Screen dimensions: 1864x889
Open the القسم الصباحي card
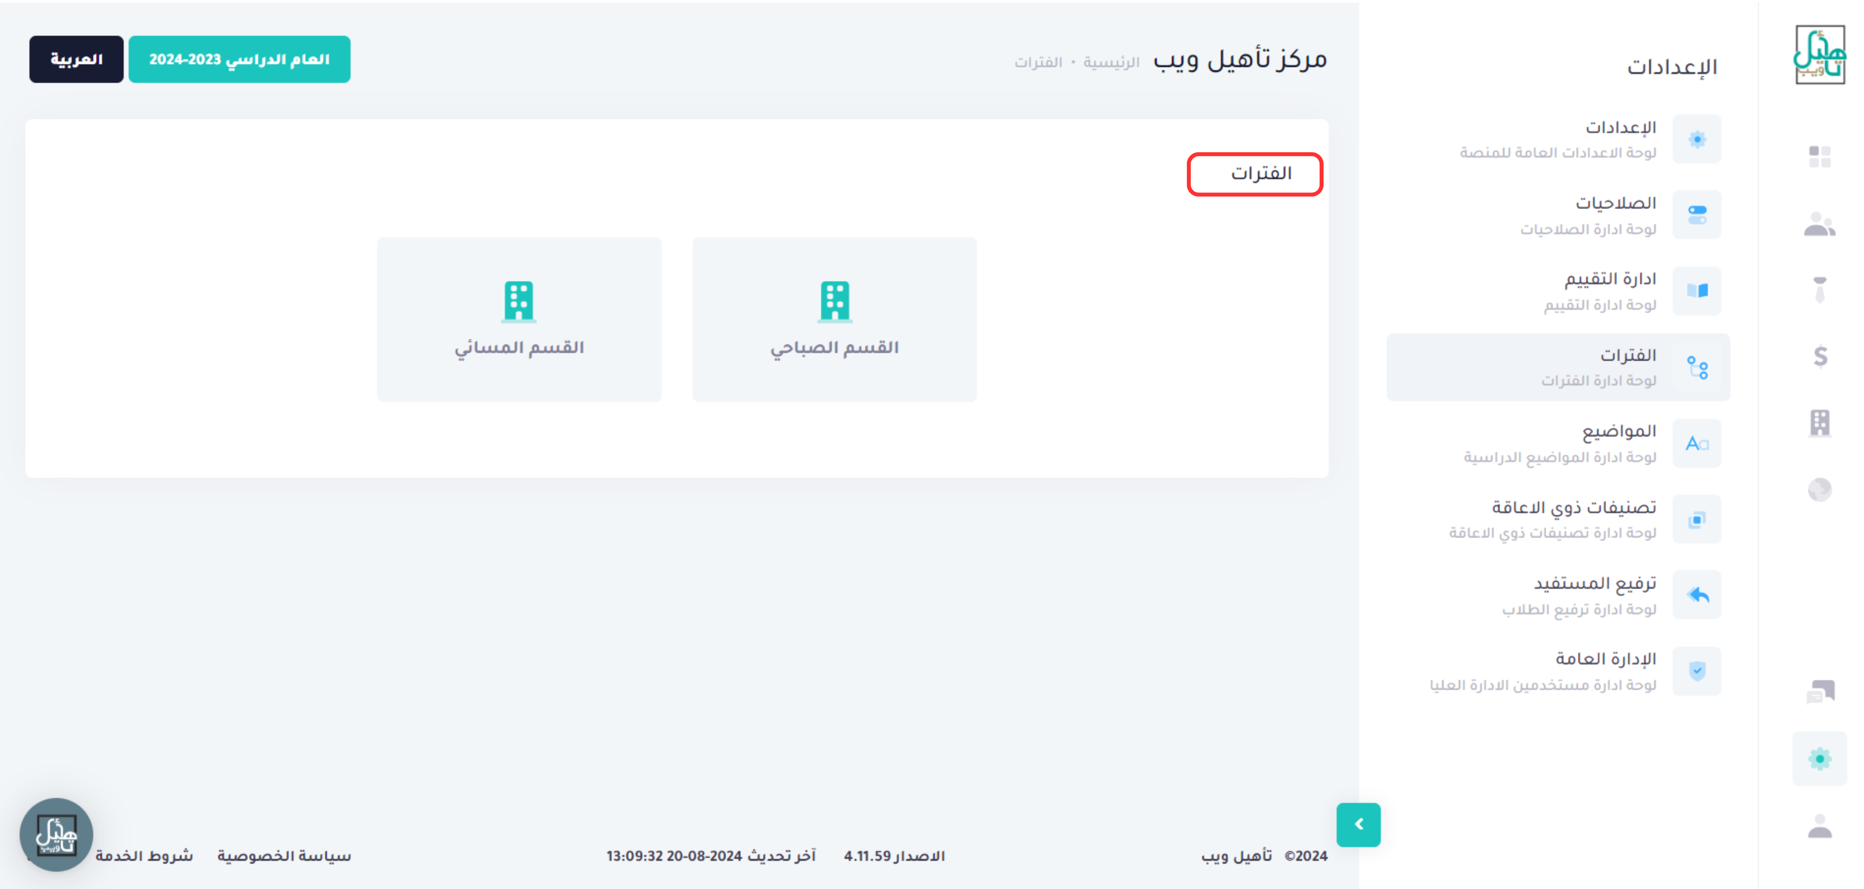pyautogui.click(x=834, y=320)
